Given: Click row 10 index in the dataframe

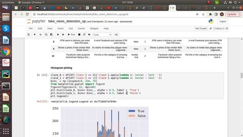Looking at the screenshot, I should pyautogui.click(x=53, y=56).
